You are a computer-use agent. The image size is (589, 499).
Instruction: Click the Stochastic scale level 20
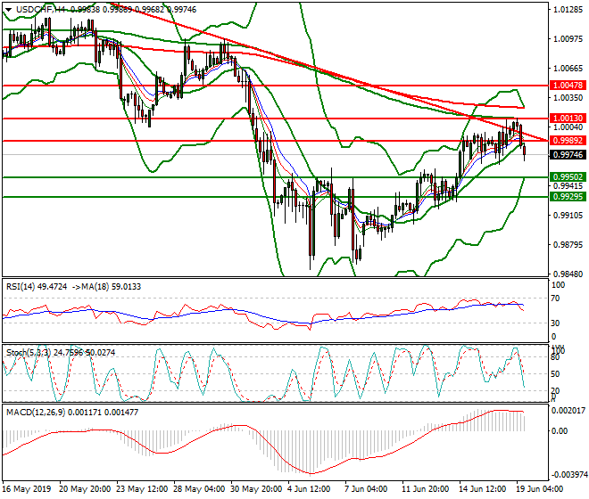(x=556, y=390)
